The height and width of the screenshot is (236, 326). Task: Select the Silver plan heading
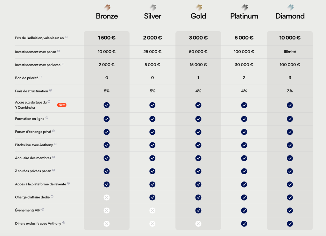[152, 16]
